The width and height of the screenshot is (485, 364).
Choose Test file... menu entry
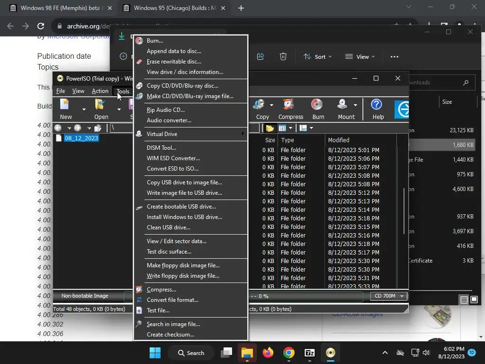click(x=191, y=310)
